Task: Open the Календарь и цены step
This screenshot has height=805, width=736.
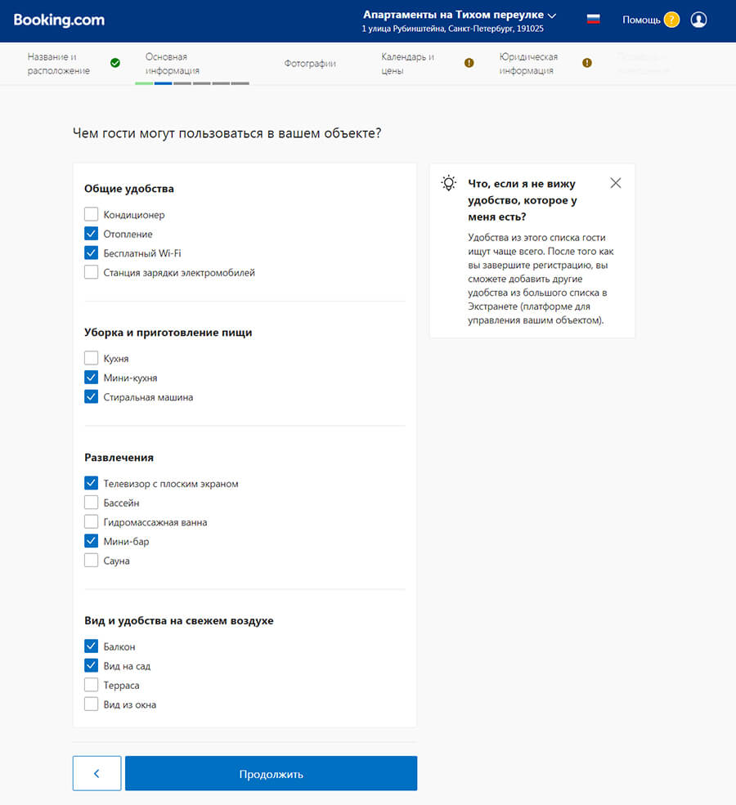Action: pos(407,63)
